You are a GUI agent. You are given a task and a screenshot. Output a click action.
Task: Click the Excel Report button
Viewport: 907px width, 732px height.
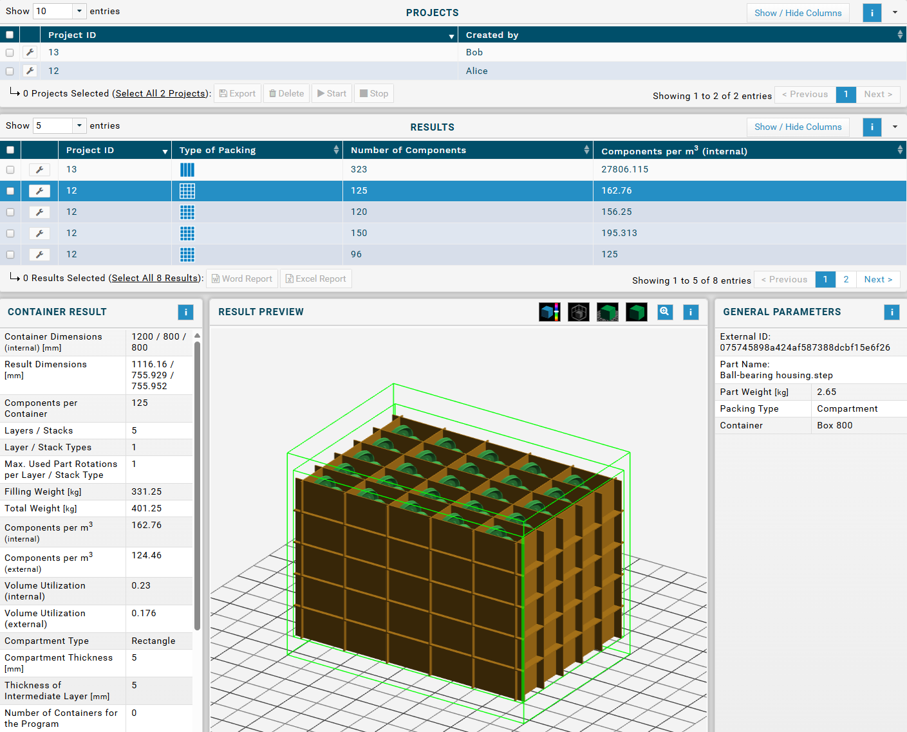(x=316, y=279)
